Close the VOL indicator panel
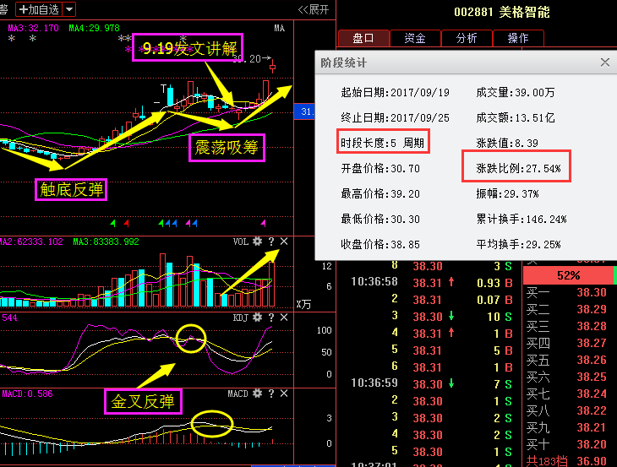Screen dimensions: 617x467 [x=284, y=242]
